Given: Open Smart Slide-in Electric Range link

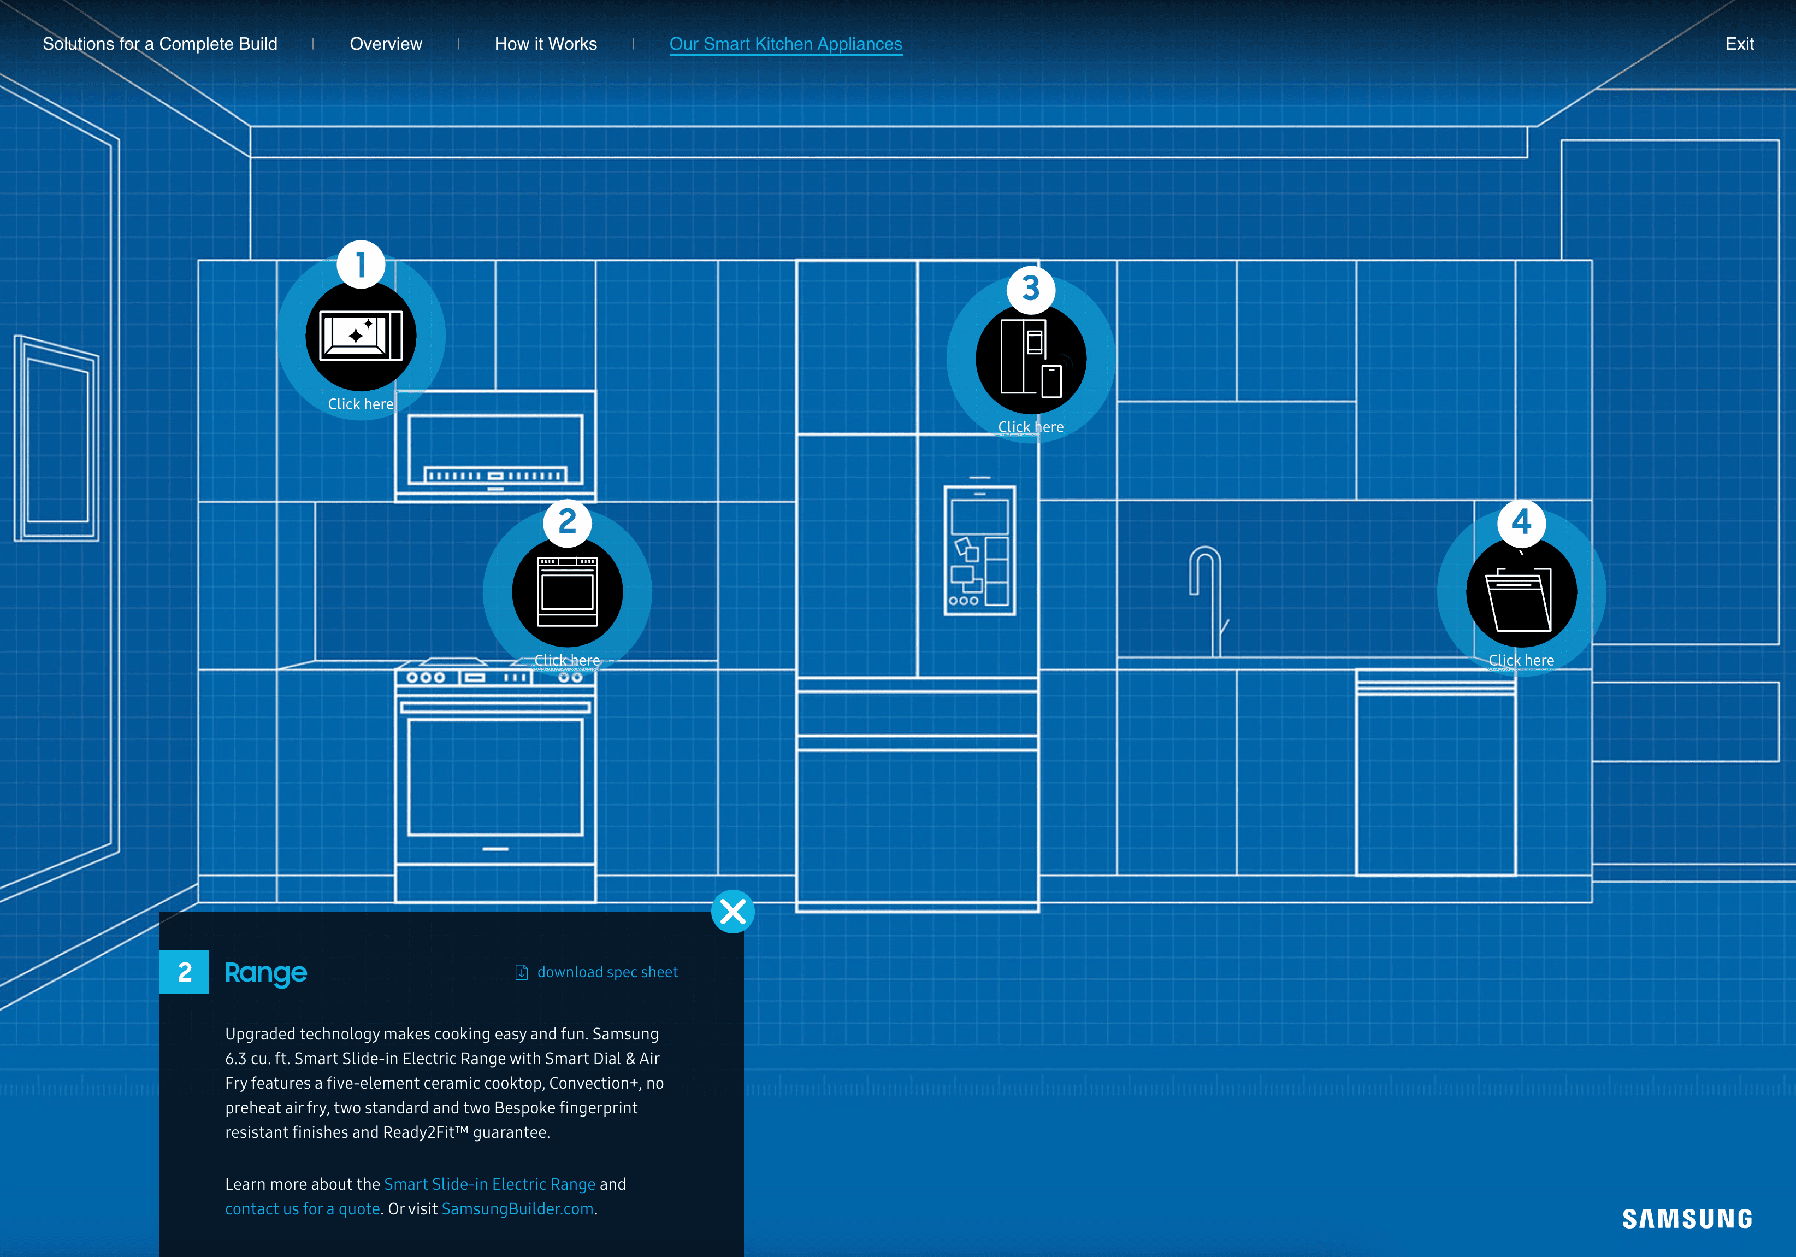Looking at the screenshot, I should (x=489, y=1184).
